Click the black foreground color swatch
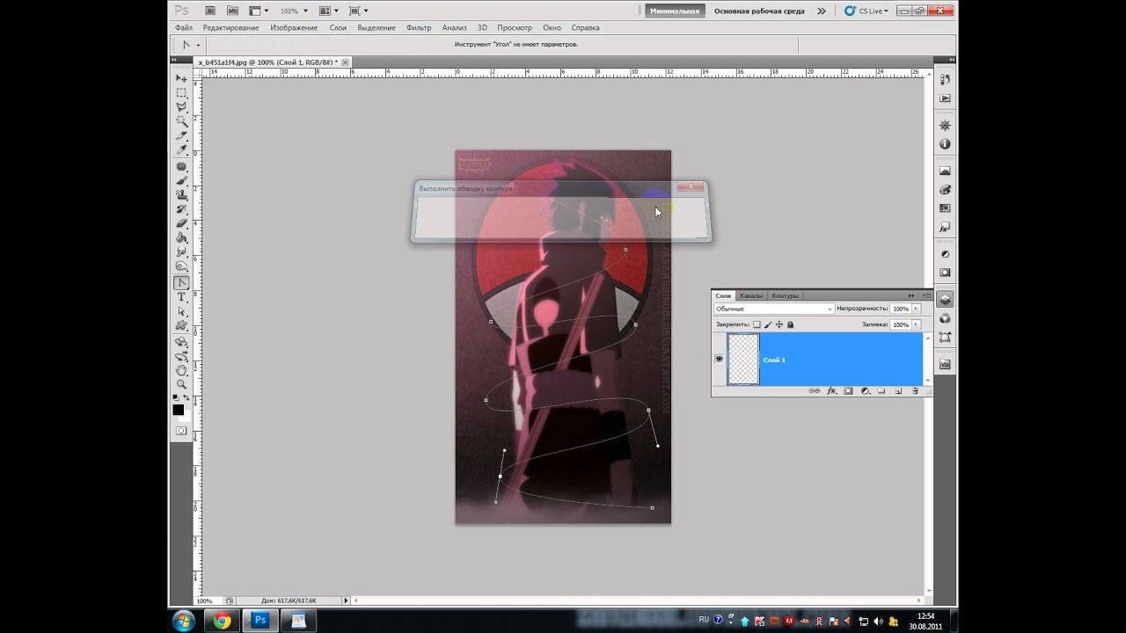The image size is (1126, 633). click(x=178, y=410)
